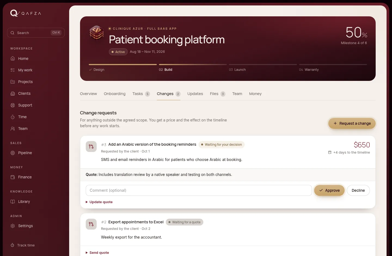Click the 02 Build progress bar

tap(193, 65)
